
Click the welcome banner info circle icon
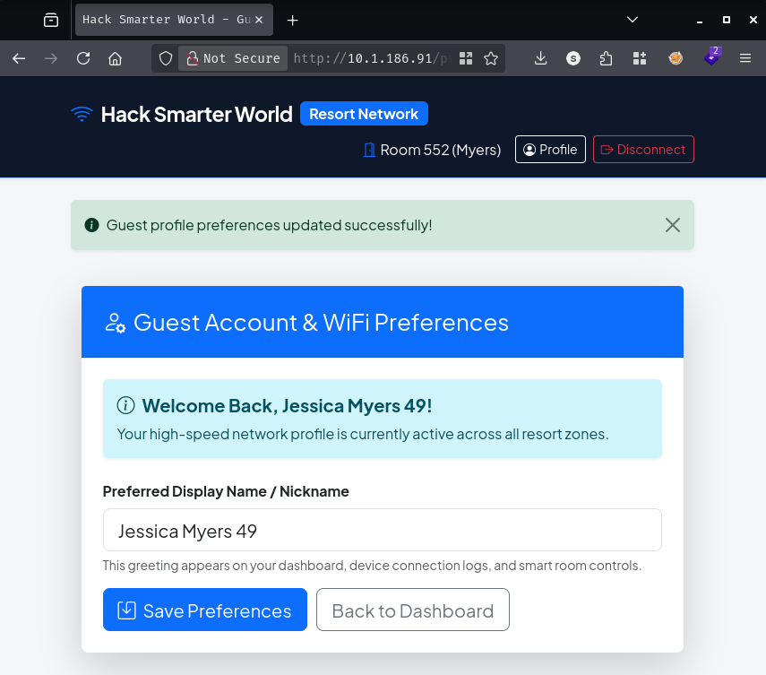pos(125,406)
